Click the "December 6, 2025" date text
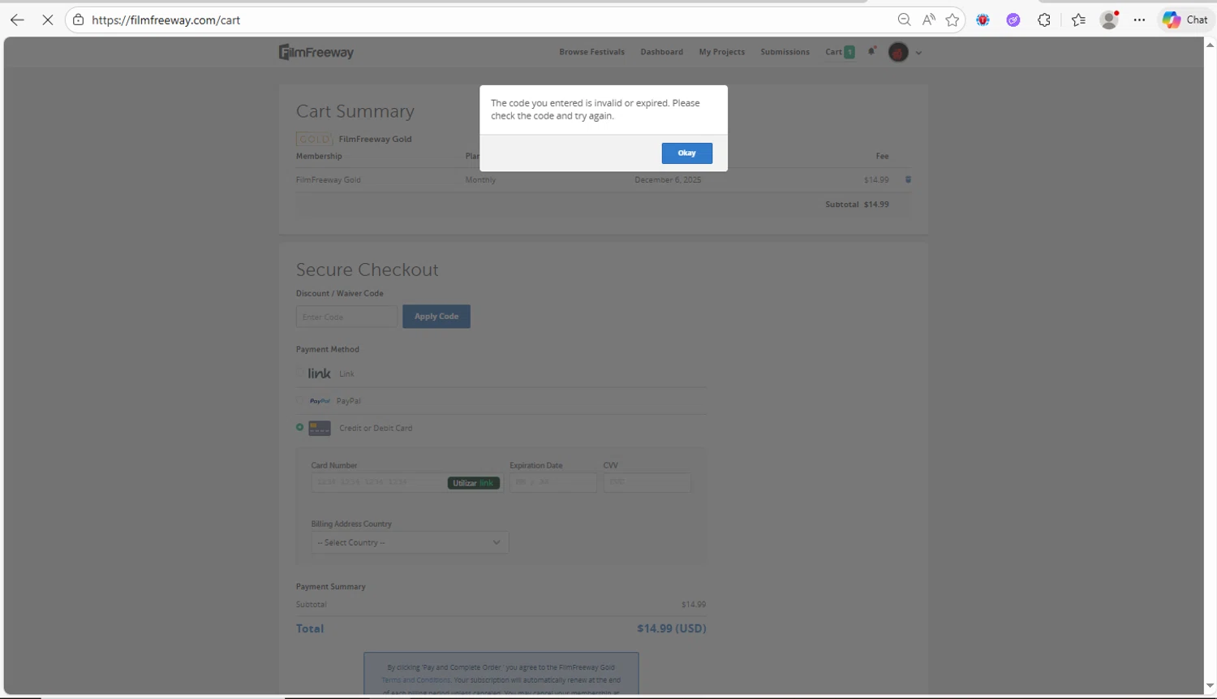 pos(668,180)
